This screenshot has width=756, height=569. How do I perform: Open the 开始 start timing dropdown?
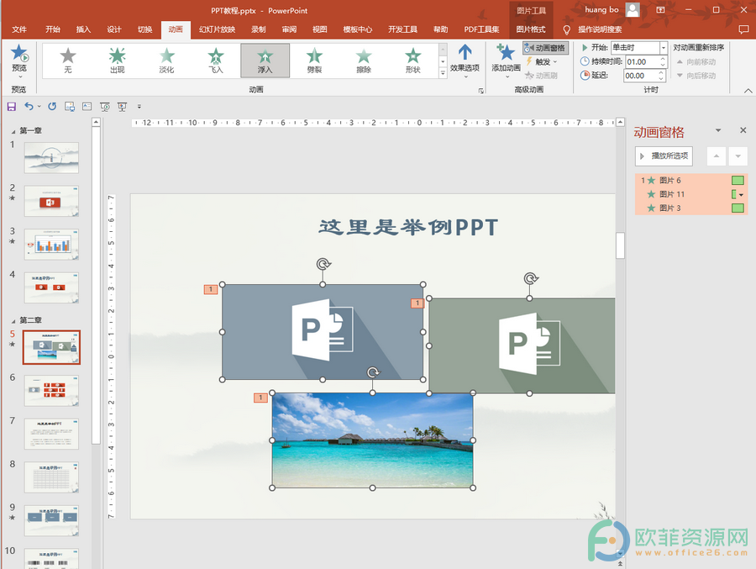(x=664, y=48)
